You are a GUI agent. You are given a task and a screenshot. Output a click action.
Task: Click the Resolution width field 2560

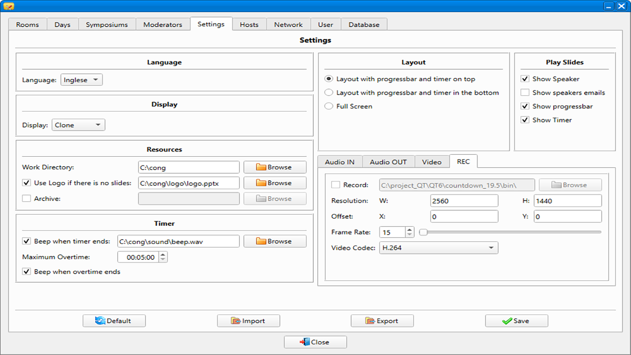464,201
